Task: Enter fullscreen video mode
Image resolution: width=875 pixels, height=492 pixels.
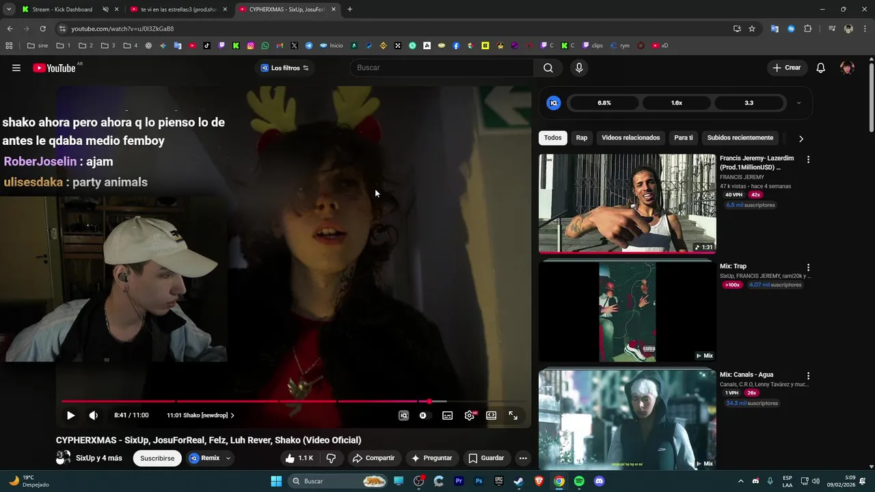Action: [x=513, y=415]
